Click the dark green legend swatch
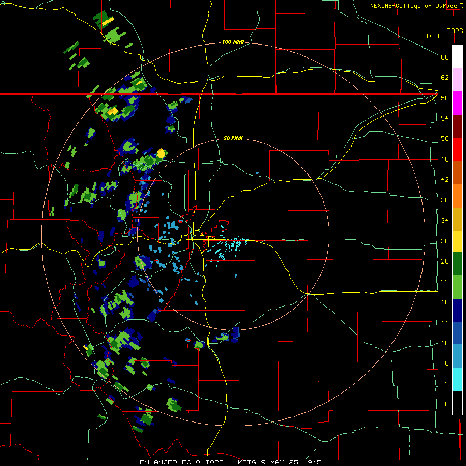The height and width of the screenshot is (466, 466). tap(457, 264)
